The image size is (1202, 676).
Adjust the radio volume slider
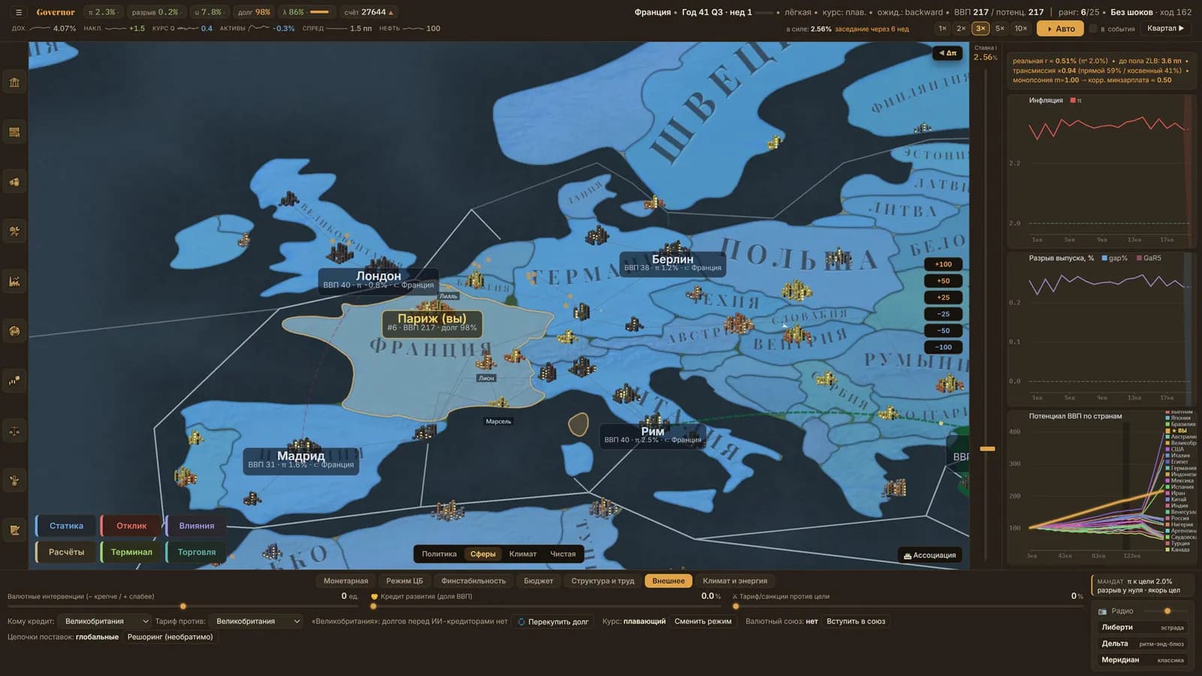pyautogui.click(x=1167, y=611)
